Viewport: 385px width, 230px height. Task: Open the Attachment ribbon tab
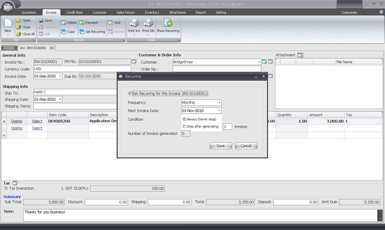click(177, 13)
